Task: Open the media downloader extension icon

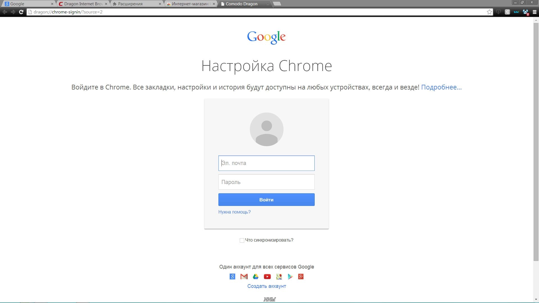Action: [x=498, y=12]
